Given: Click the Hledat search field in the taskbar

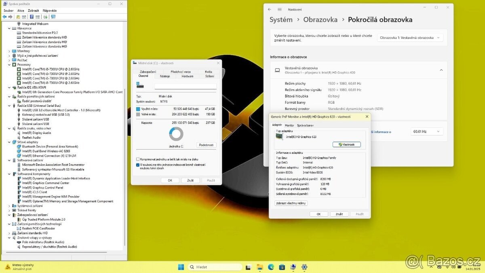Looking at the screenshot, I should click(214, 267).
